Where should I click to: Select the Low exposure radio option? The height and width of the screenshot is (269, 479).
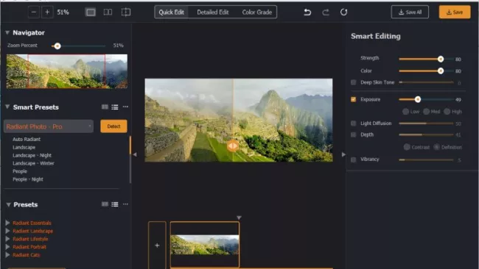click(406, 112)
